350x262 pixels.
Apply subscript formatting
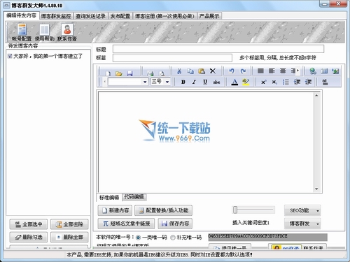(274, 82)
